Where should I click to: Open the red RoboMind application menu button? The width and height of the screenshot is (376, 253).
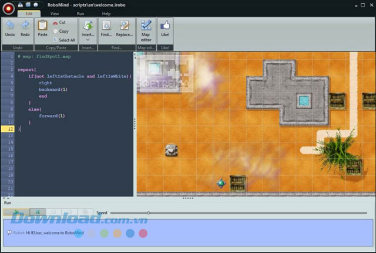pos(8,6)
